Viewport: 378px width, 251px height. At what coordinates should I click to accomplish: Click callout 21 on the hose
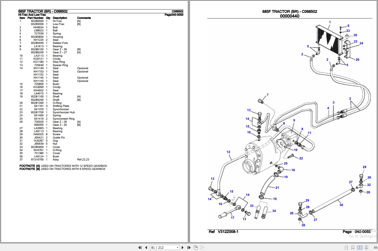click(x=277, y=188)
